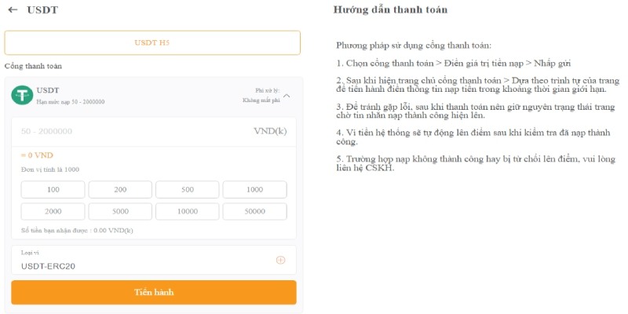Image resolution: width=628 pixels, height=314 pixels.
Task: Select the 2000 amount option
Action: pos(53,211)
